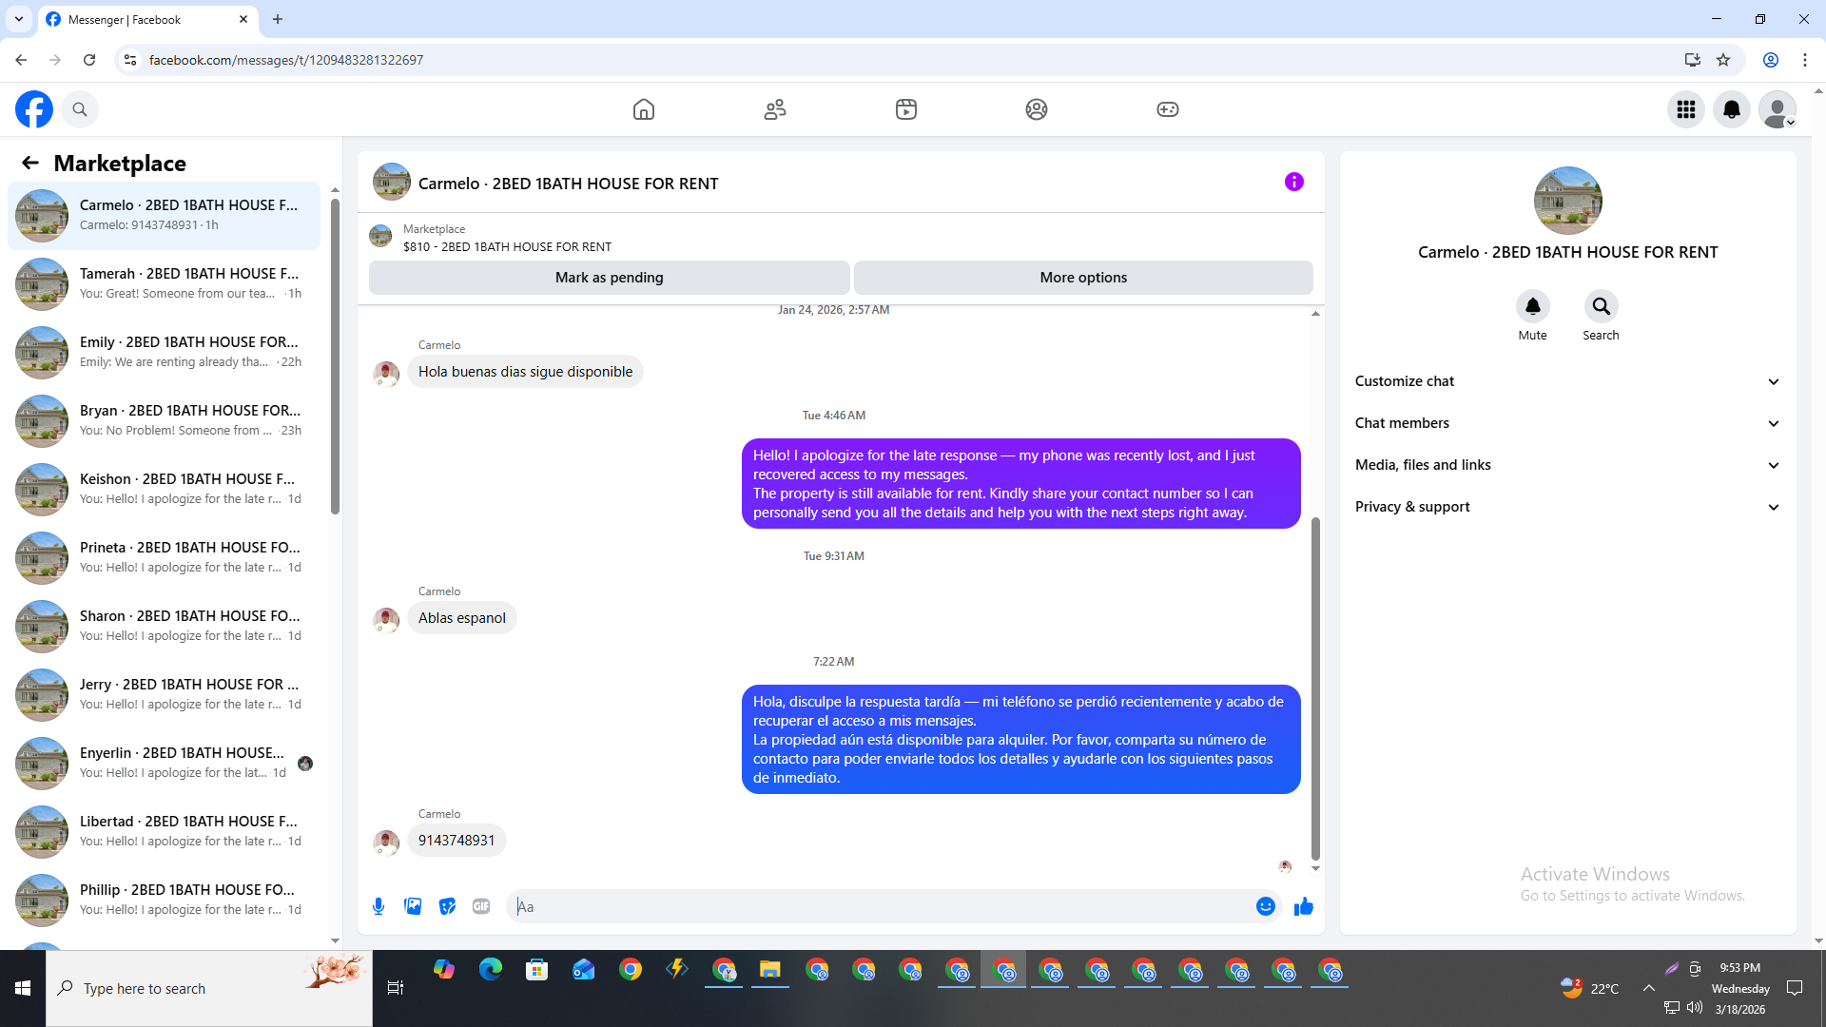
Task: Send a thumbs-up like
Action: tap(1303, 906)
